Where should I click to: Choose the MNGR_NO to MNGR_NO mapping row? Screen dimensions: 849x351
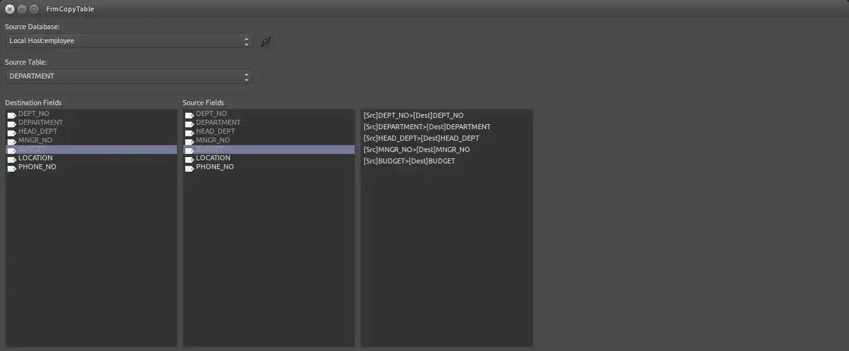(x=417, y=150)
